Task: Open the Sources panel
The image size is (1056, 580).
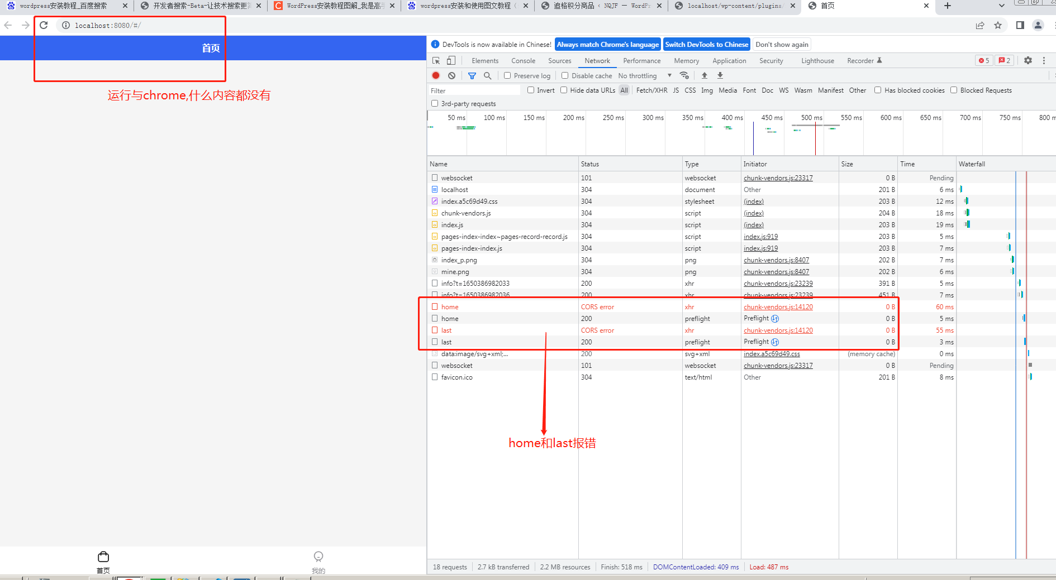Action: point(559,60)
